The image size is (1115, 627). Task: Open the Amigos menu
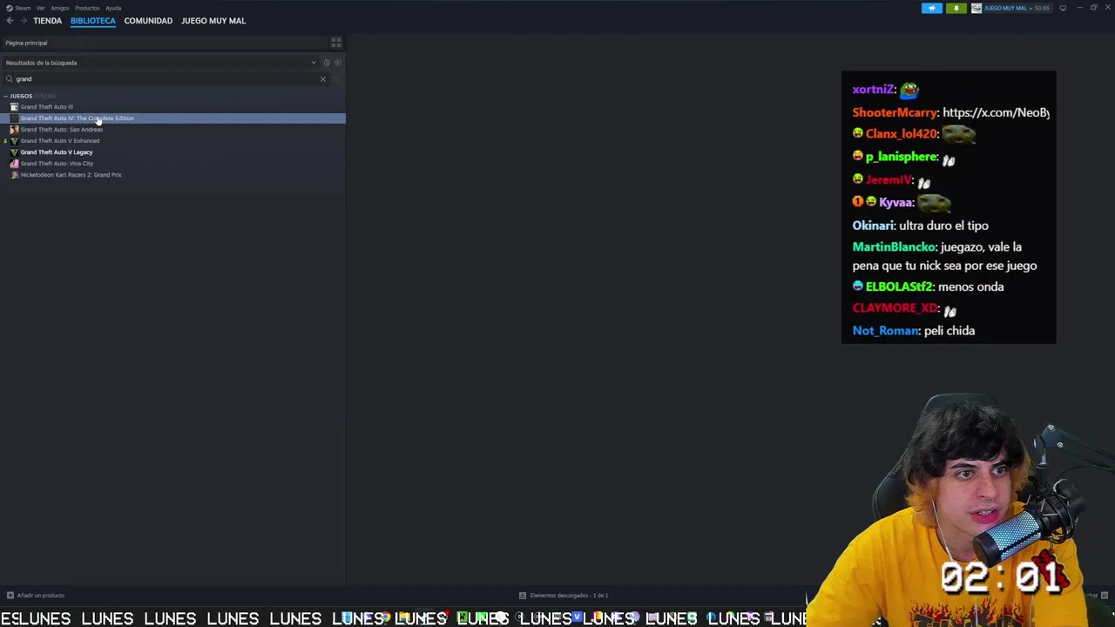(60, 8)
